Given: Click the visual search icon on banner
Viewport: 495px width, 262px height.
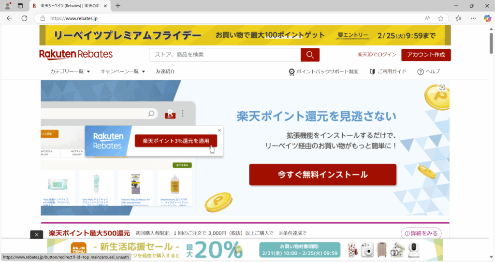Looking at the screenshot, I should click(442, 87).
